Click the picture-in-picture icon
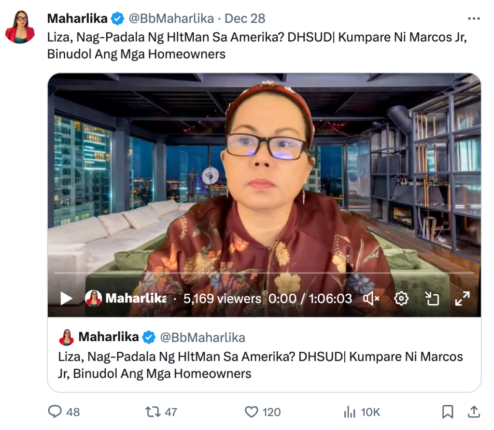494x430 pixels. tap(432, 298)
